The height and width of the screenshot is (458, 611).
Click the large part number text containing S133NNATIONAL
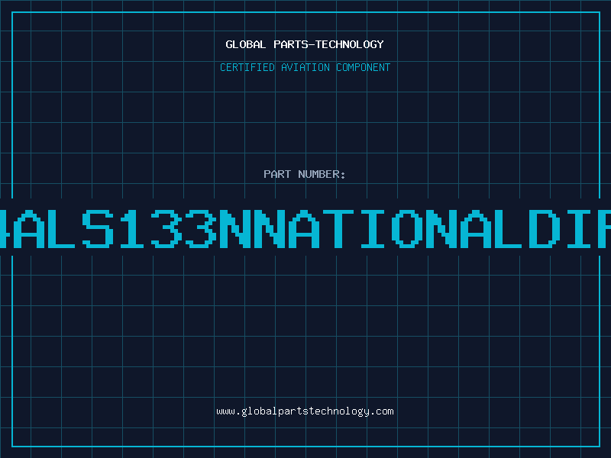click(x=305, y=228)
